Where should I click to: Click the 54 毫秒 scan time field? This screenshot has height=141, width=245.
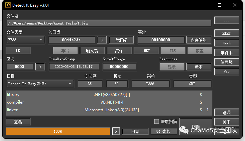(164, 131)
